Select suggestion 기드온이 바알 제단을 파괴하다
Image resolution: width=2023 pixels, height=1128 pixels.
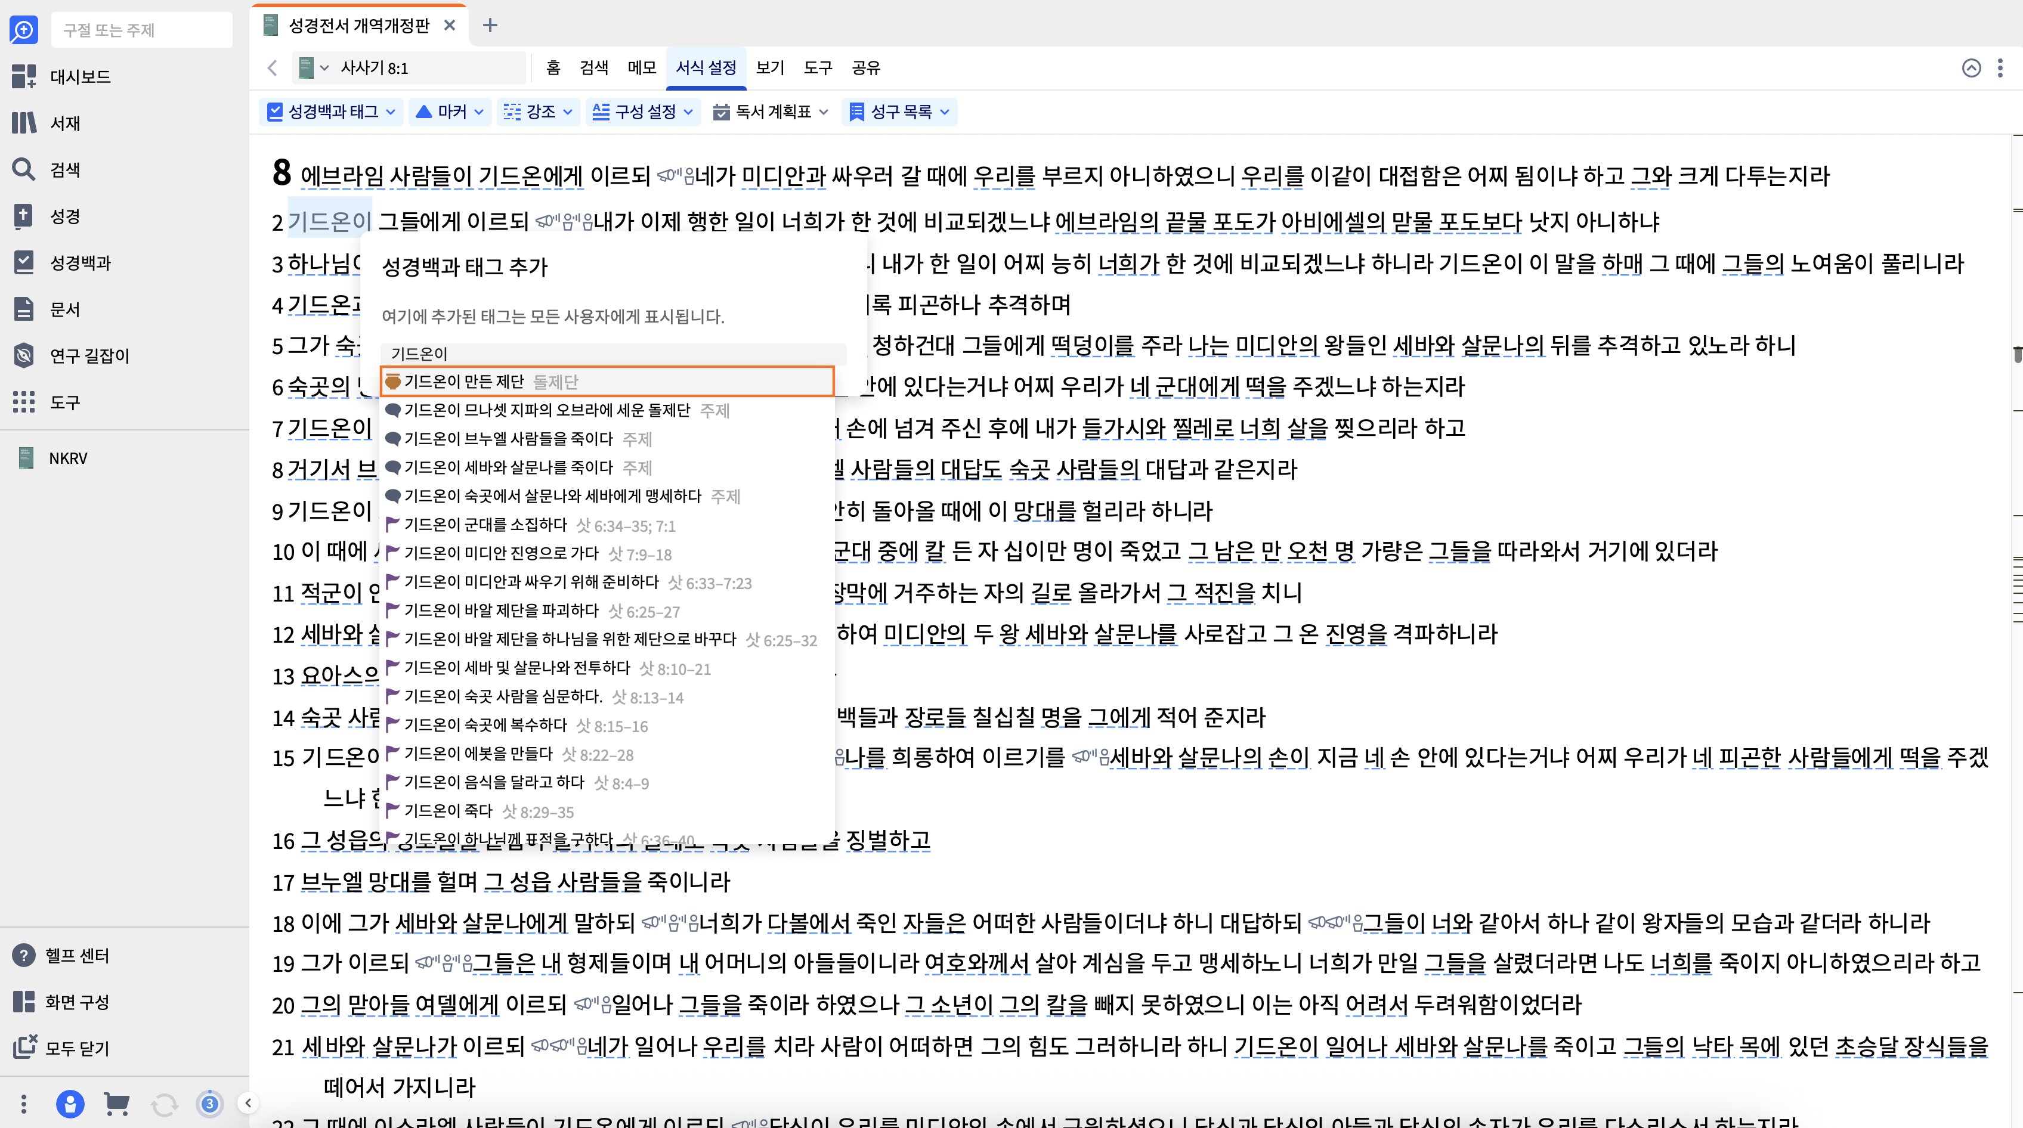click(607, 611)
